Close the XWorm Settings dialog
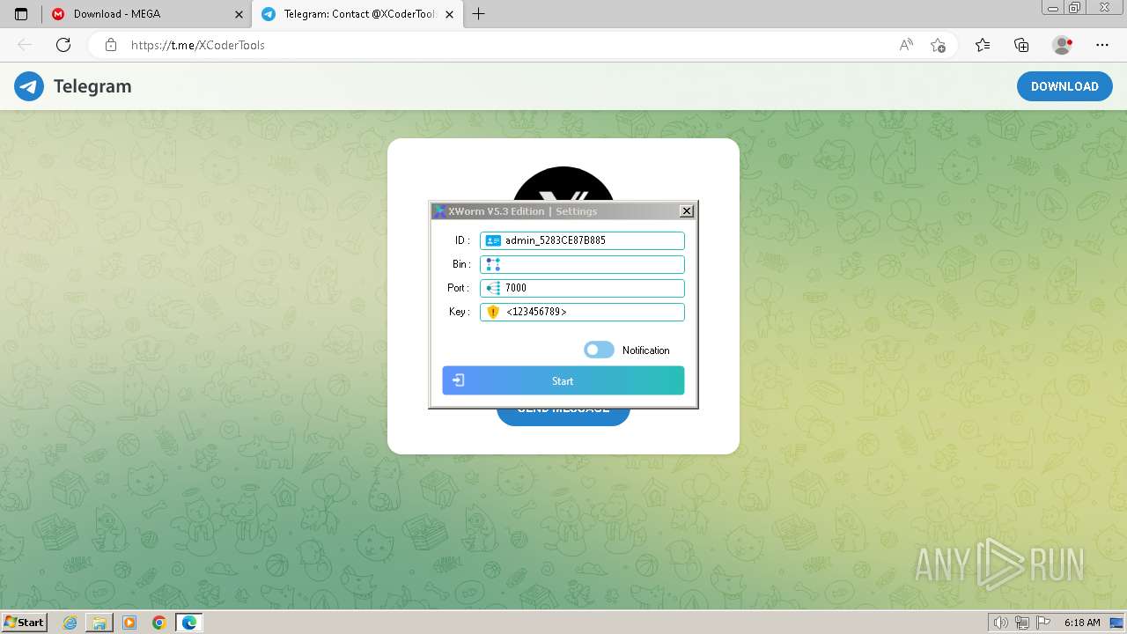The height and width of the screenshot is (634, 1127). (x=687, y=210)
